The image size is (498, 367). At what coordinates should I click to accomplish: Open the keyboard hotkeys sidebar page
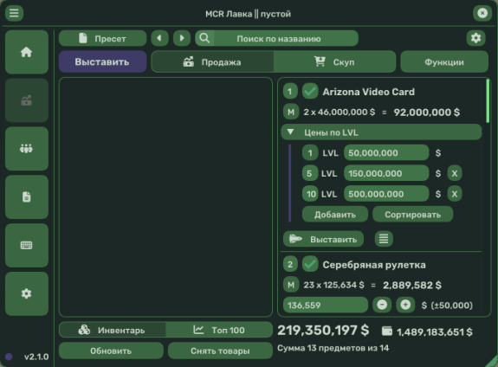[x=27, y=245]
